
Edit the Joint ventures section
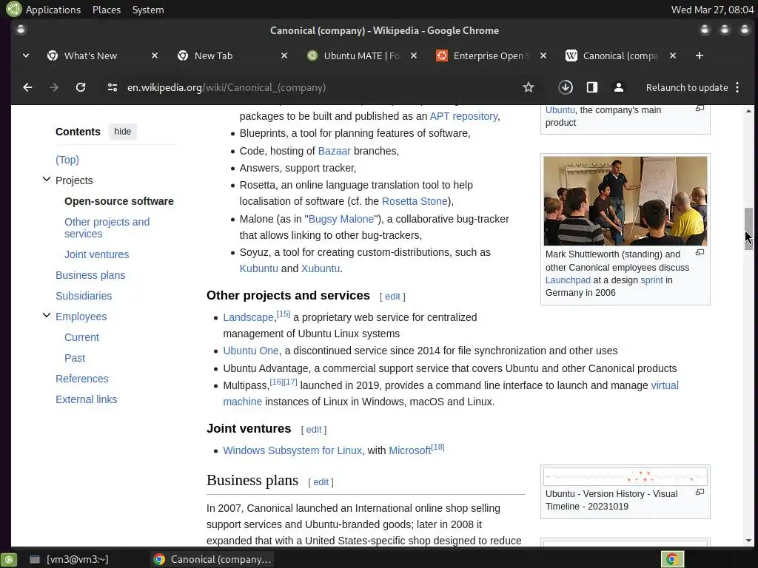[x=314, y=430]
